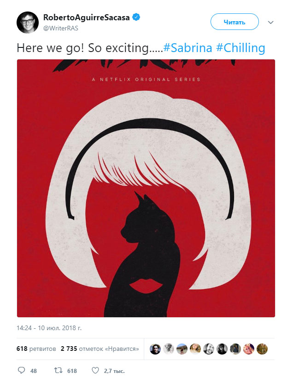Click the last liker avatar in row
This screenshot has height=384, width=293.
point(262,349)
